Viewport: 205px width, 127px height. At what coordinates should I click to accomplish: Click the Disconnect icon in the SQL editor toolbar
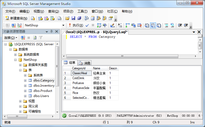13,25
